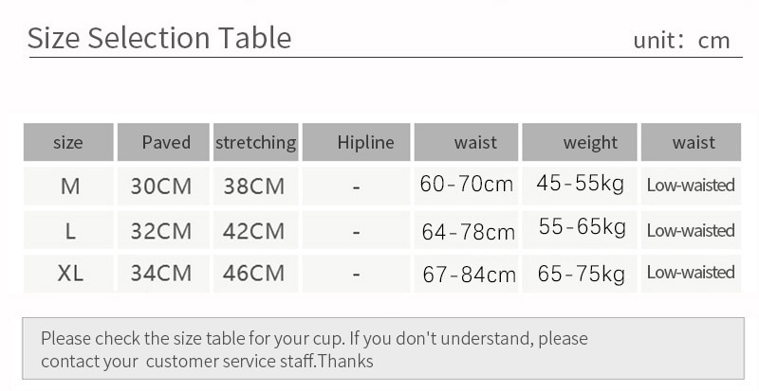Click the L size cell
Viewport: 759px width, 391px height.
68,231
